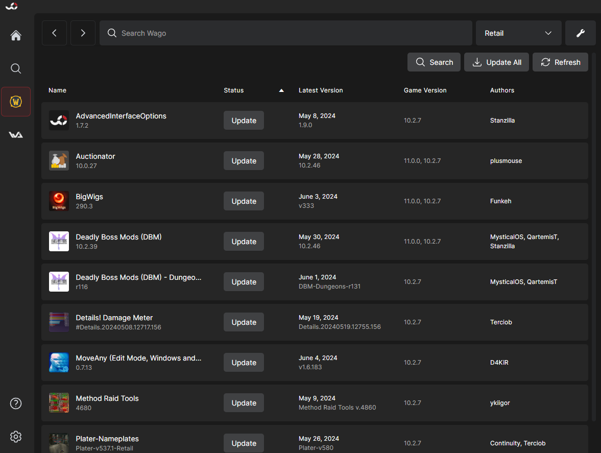Screen dimensions: 601x453
Task: Sort by the Authors column header
Action: 502,90
